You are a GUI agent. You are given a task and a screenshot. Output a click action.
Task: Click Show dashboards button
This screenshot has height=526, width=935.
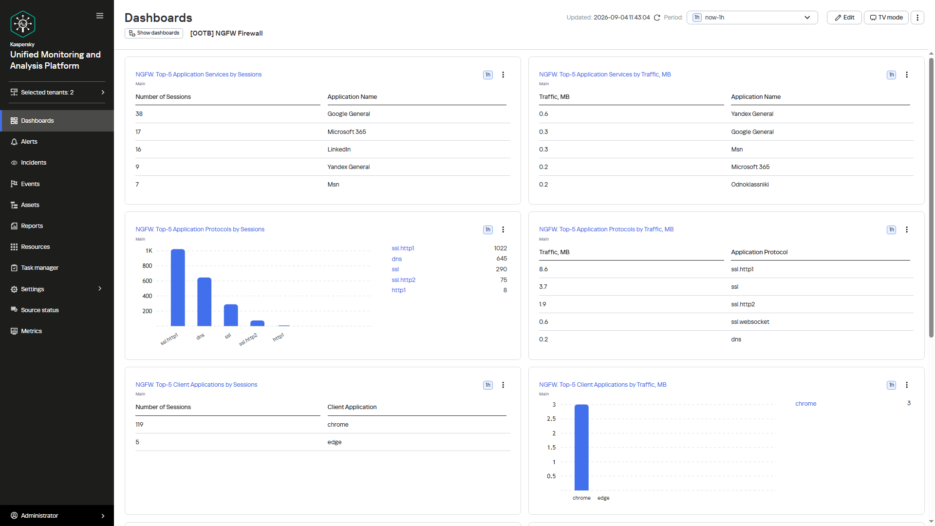(154, 33)
